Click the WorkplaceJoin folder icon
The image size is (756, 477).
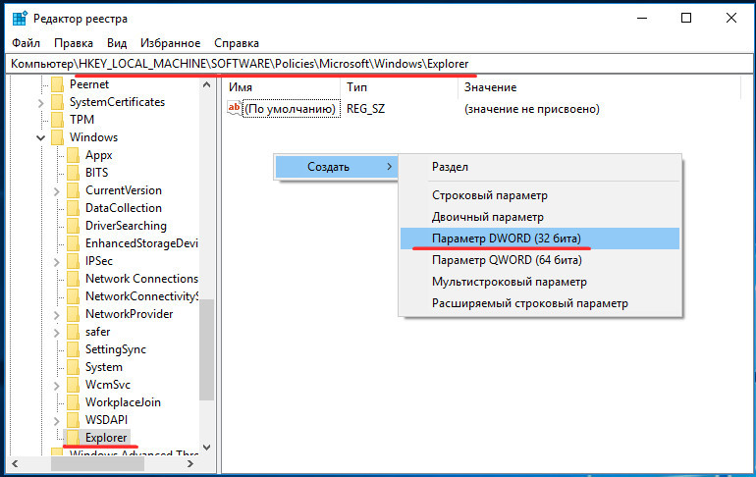pyautogui.click(x=73, y=402)
